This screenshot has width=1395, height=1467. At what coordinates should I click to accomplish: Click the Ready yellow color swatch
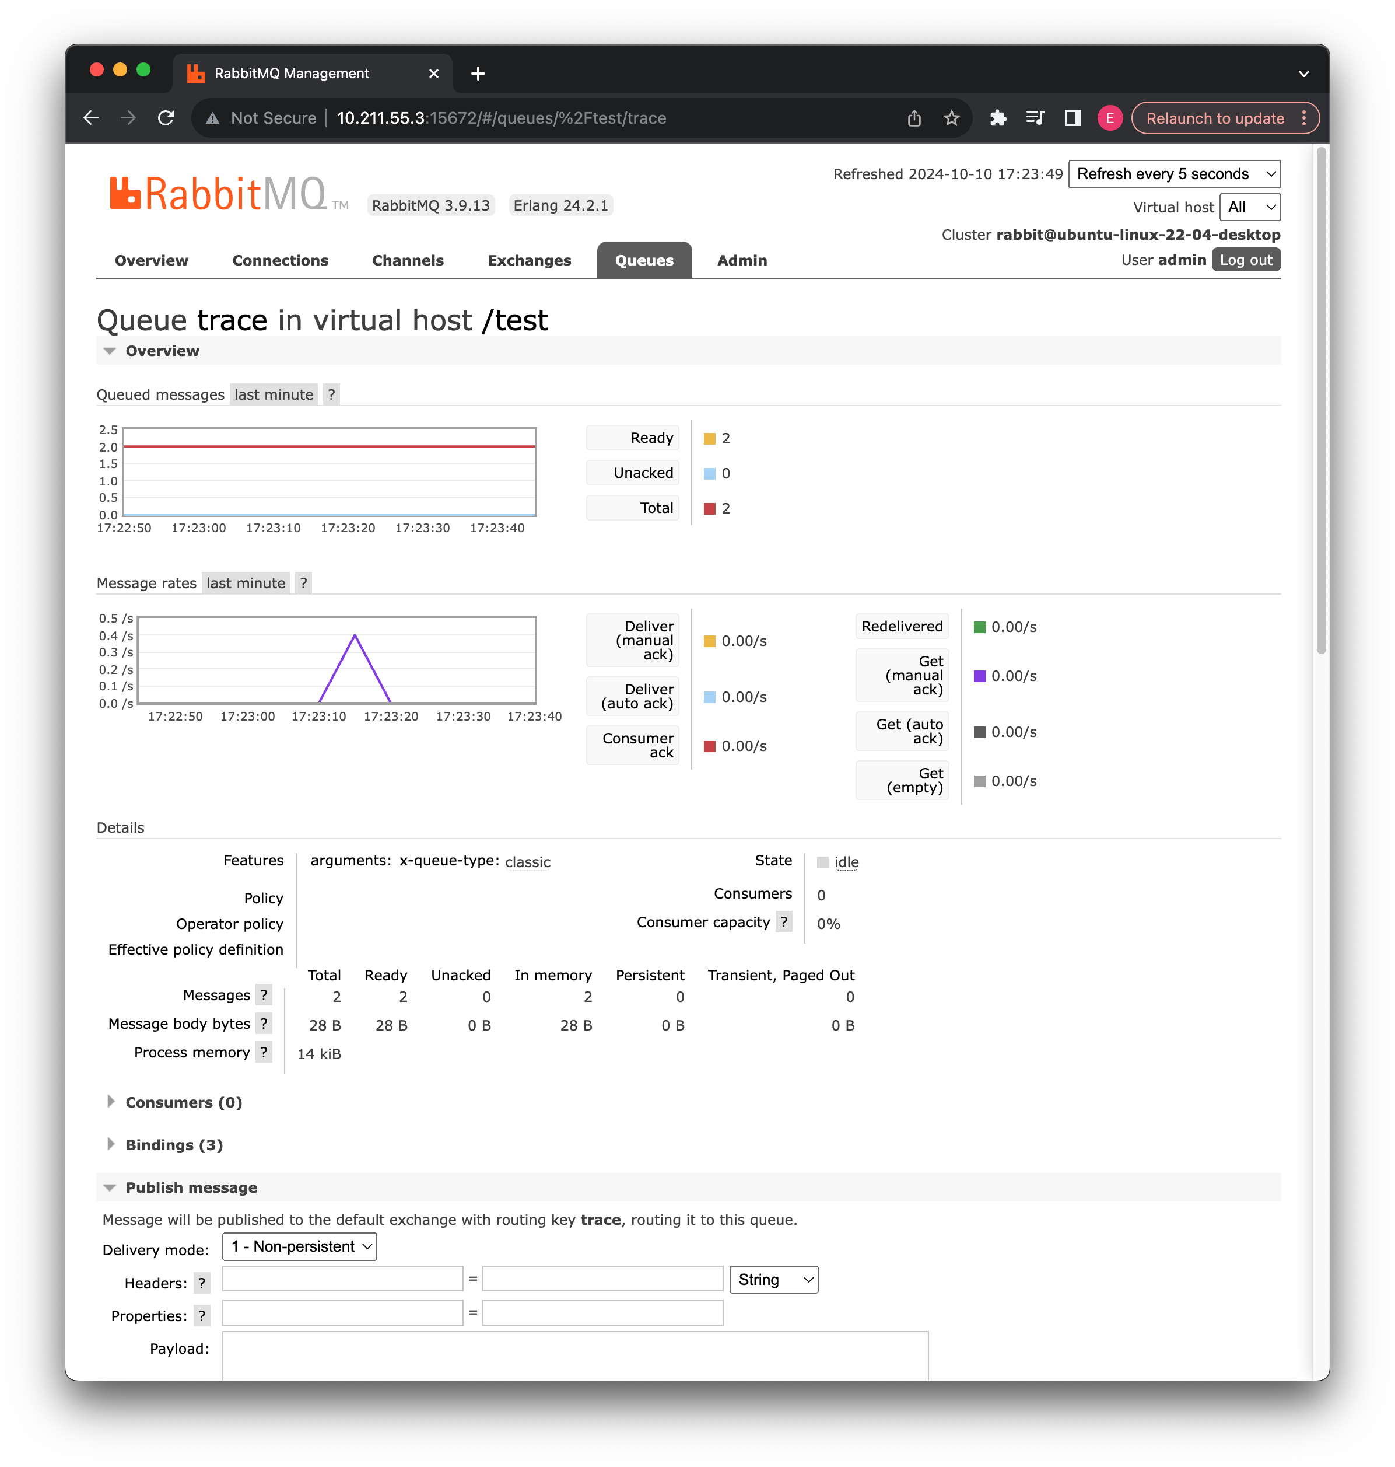click(x=709, y=438)
